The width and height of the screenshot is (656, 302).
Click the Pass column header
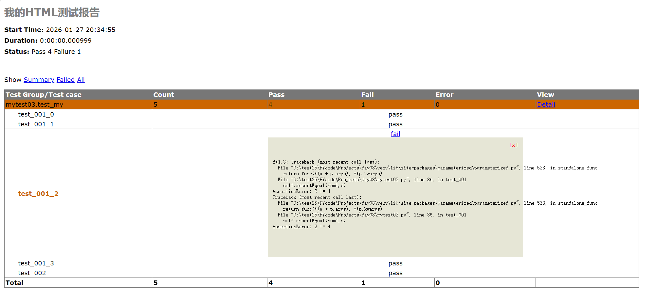point(277,95)
